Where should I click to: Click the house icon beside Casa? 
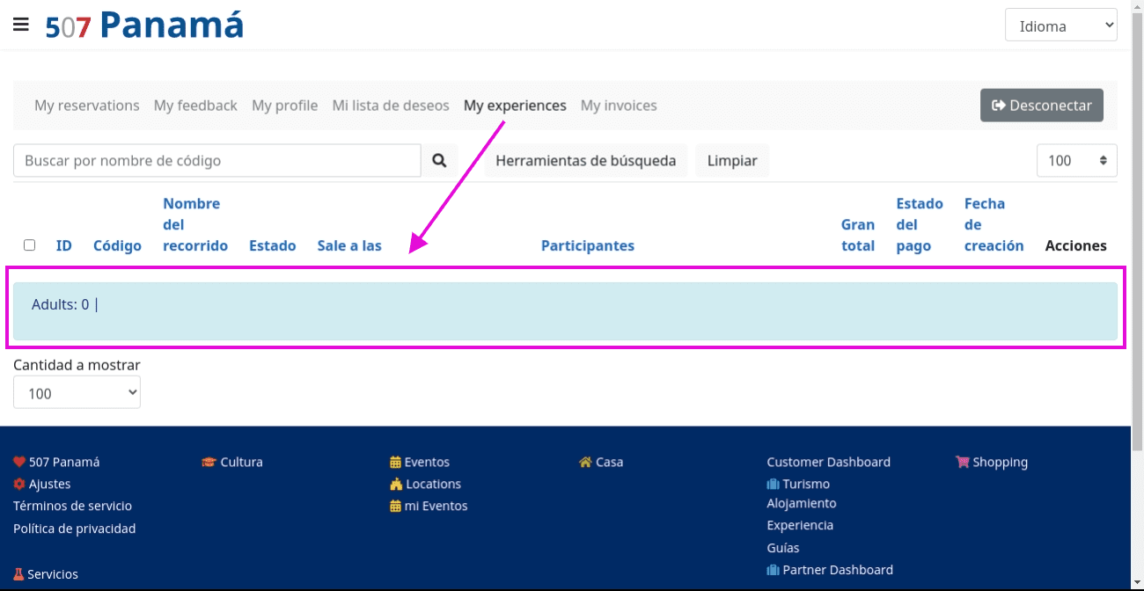[585, 462]
